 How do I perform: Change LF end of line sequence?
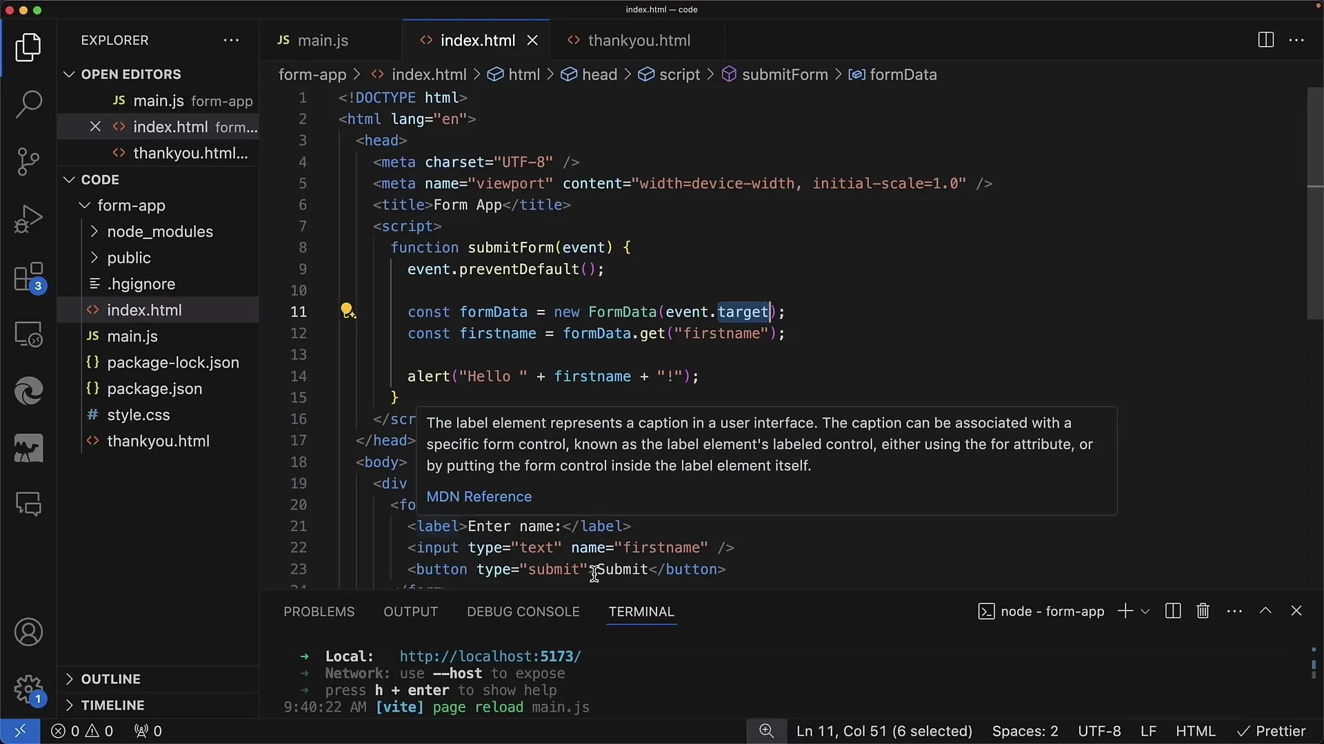click(1148, 731)
